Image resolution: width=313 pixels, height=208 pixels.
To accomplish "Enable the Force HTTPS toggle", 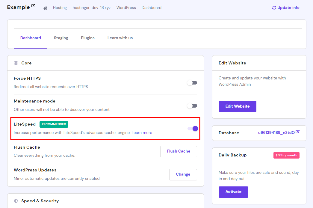I will pyautogui.click(x=192, y=83).
